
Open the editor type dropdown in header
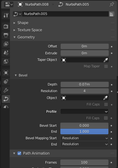9,4
